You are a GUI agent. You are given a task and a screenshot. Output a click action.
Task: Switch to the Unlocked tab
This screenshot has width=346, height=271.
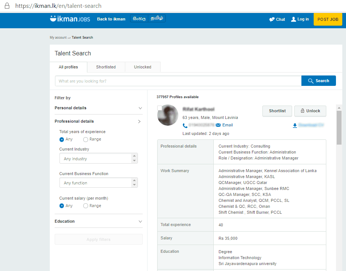tap(143, 67)
